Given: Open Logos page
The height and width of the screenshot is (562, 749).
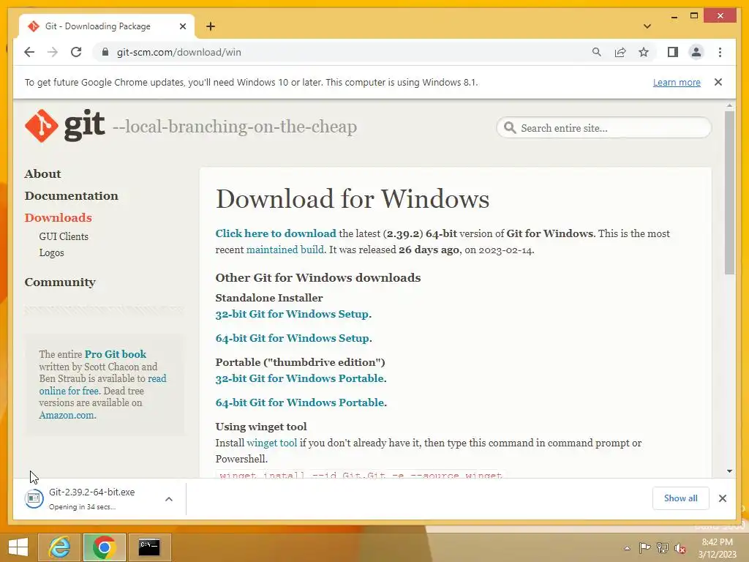Looking at the screenshot, I should coord(52,252).
